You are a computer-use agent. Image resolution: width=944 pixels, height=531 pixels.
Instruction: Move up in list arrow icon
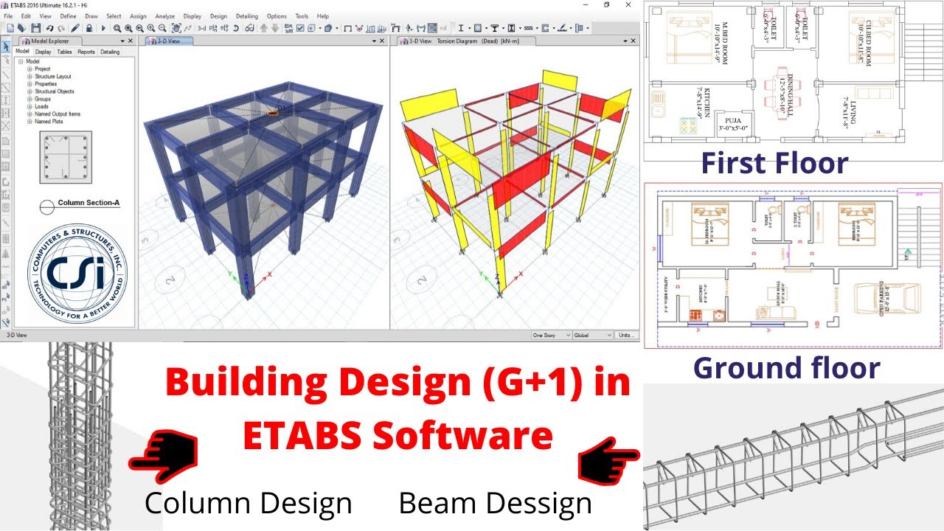[263, 28]
